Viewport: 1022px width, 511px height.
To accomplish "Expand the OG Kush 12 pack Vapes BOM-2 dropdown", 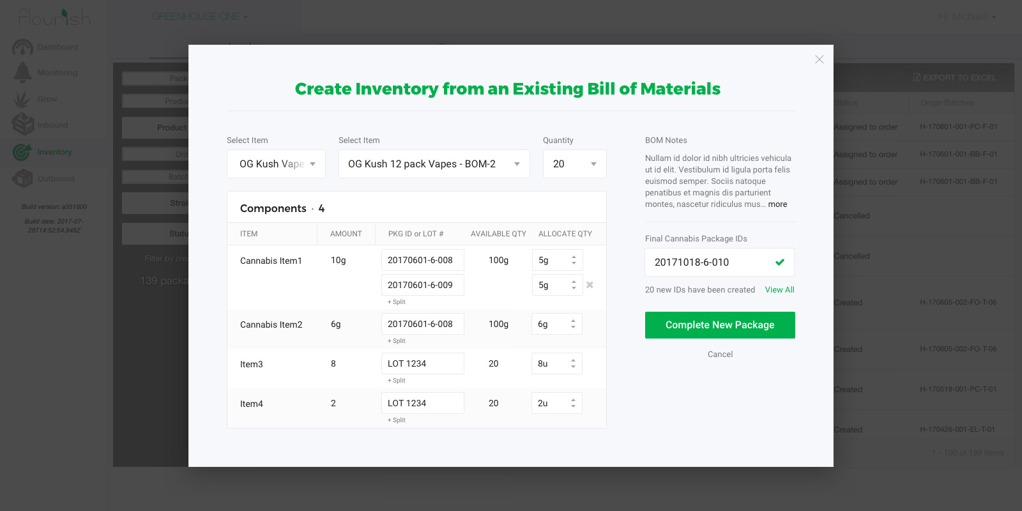I will 434,164.
